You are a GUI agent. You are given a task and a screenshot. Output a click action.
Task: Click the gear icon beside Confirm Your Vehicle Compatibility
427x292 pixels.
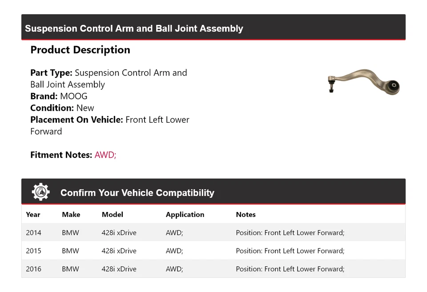tap(40, 192)
